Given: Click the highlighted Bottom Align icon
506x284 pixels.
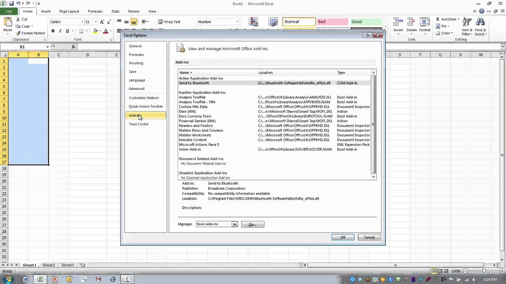Looking at the screenshot, I should pyautogui.click(x=134, y=22).
